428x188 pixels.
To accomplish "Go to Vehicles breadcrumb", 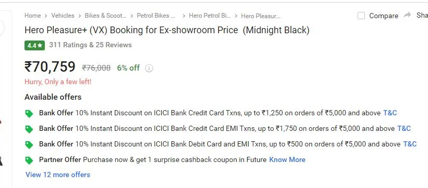I will 63,16.
